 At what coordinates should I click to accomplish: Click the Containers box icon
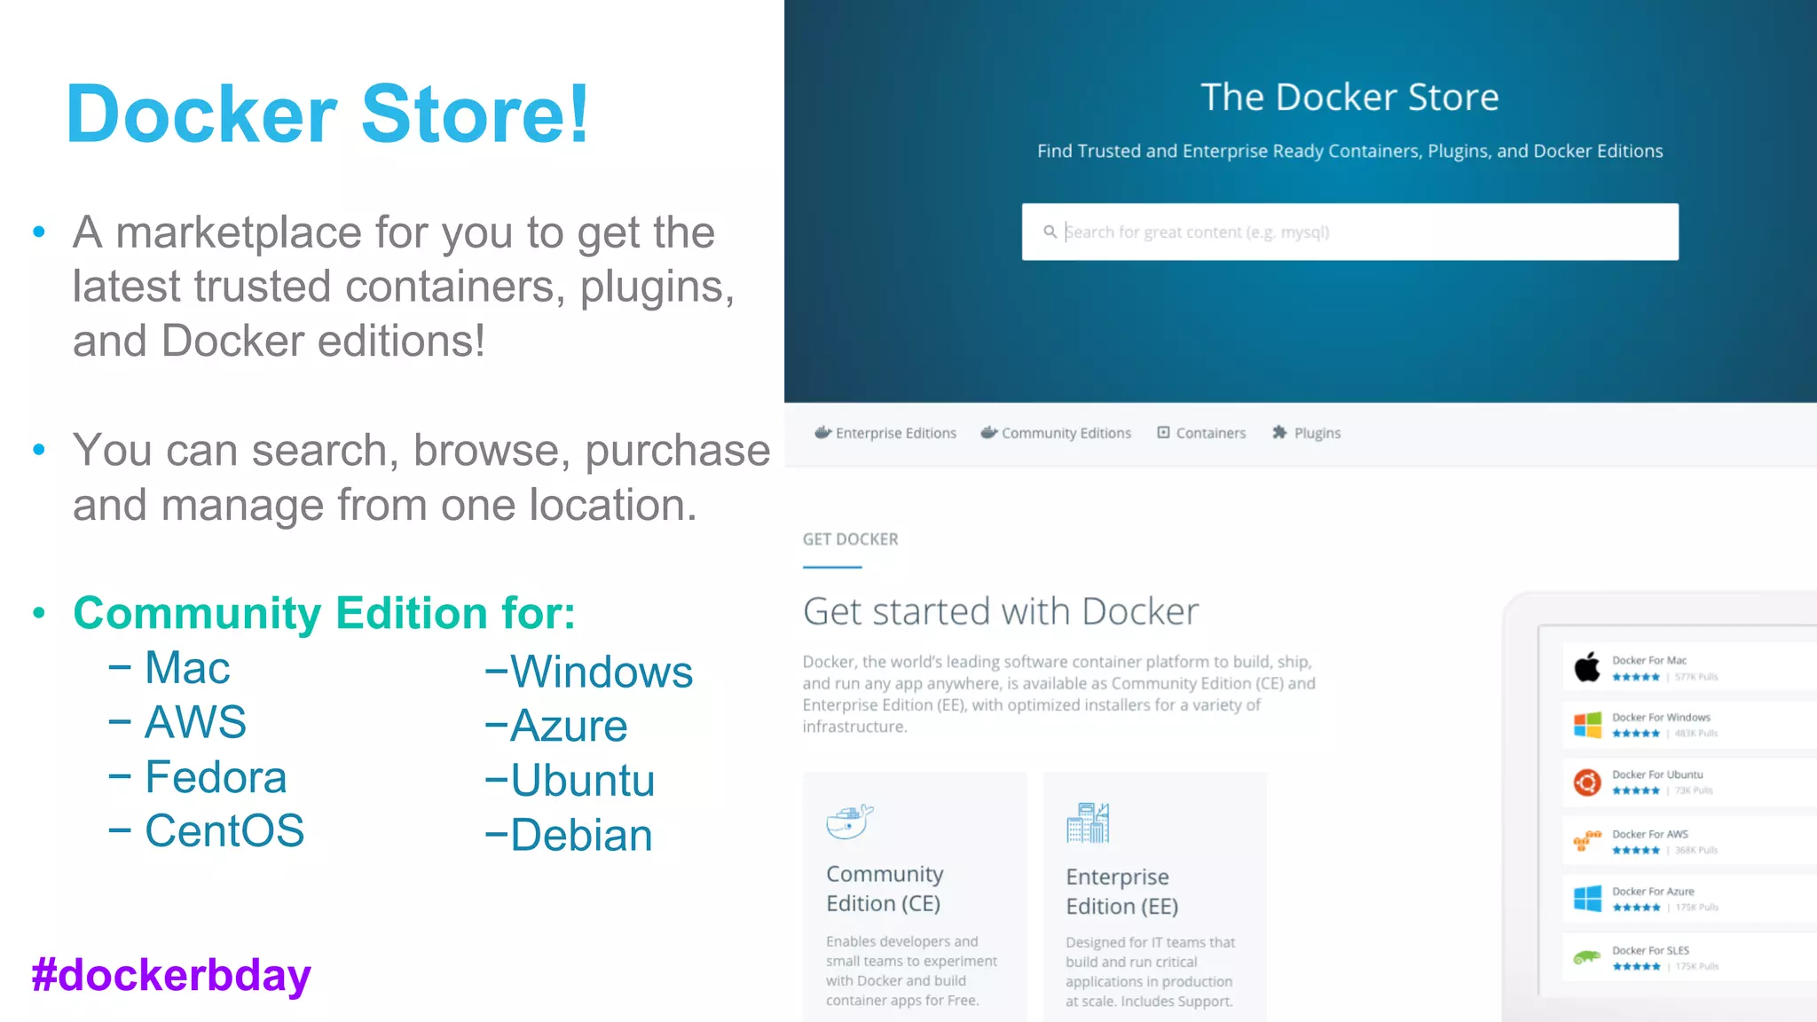point(1163,432)
